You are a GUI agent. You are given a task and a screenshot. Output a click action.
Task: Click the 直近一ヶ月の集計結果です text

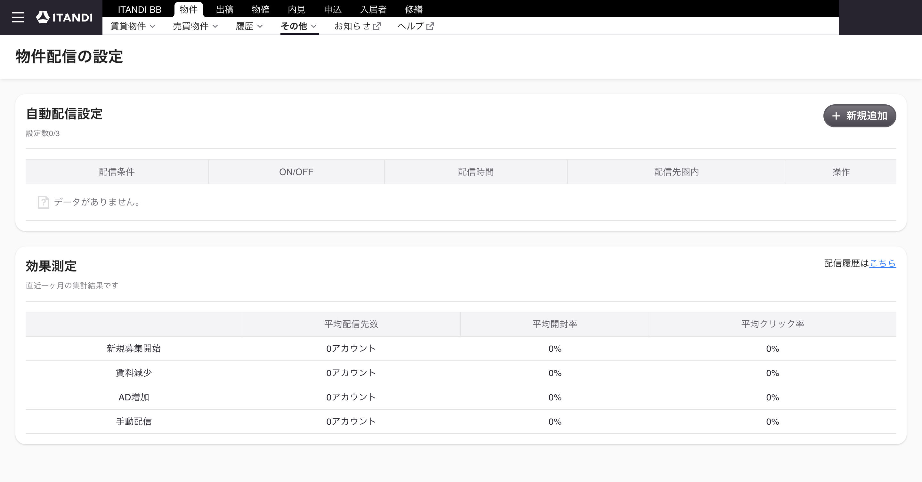pyautogui.click(x=72, y=285)
